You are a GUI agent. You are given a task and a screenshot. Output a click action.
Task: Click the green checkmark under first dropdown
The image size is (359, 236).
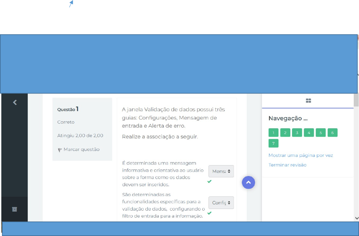(209, 181)
